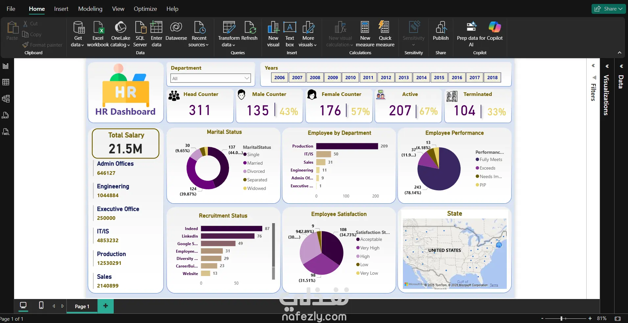Zoom in with plus button
Image resolution: width=628 pixels, height=323 pixels.
(x=590, y=318)
